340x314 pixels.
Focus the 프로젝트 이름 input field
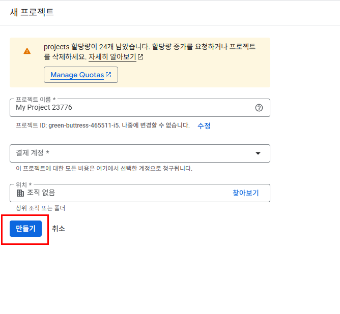point(140,108)
